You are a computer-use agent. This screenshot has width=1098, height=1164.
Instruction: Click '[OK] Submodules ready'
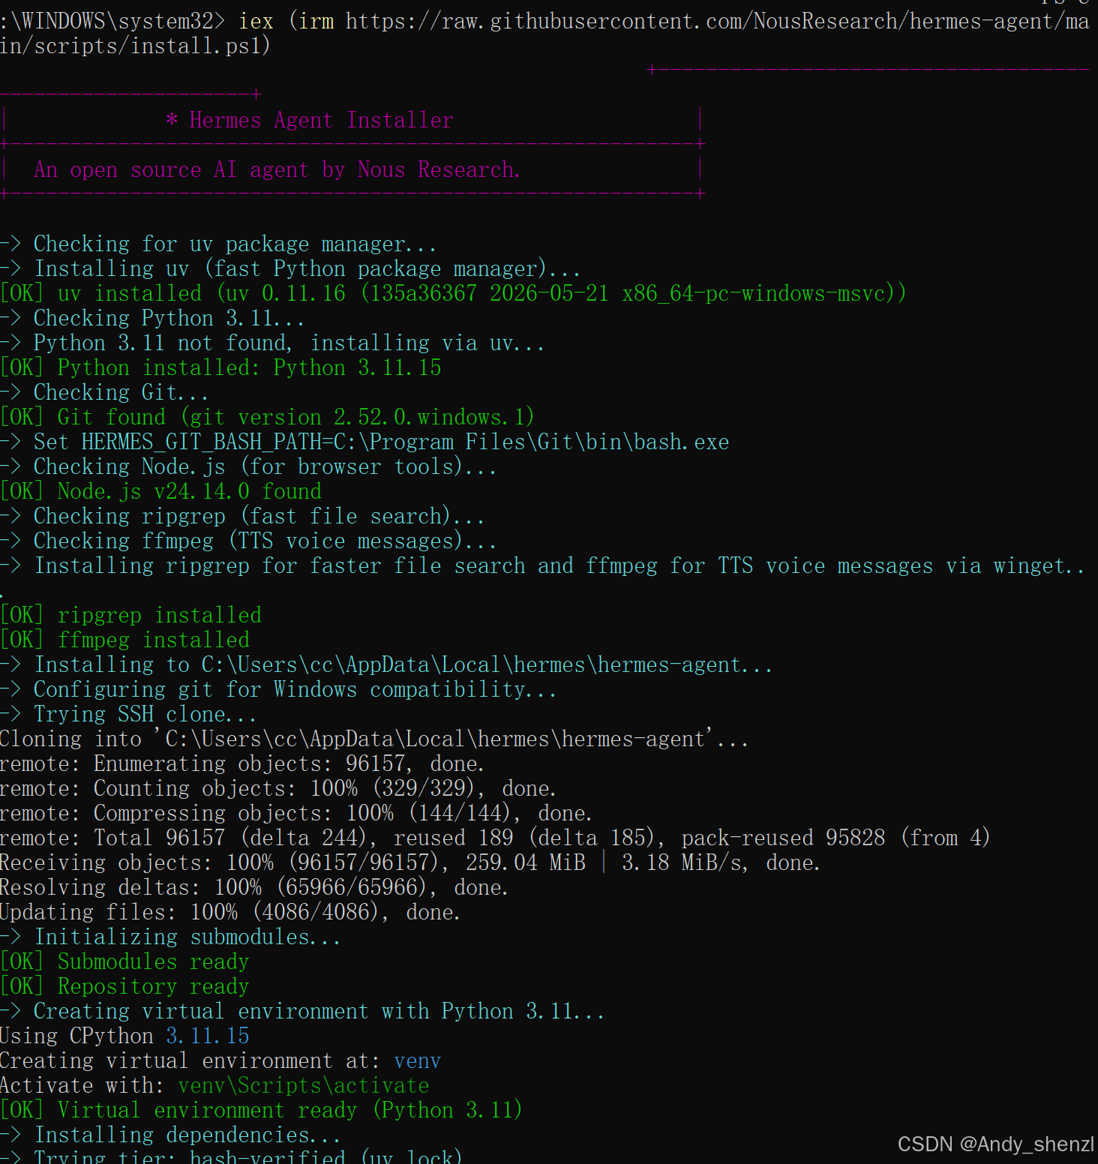(125, 961)
